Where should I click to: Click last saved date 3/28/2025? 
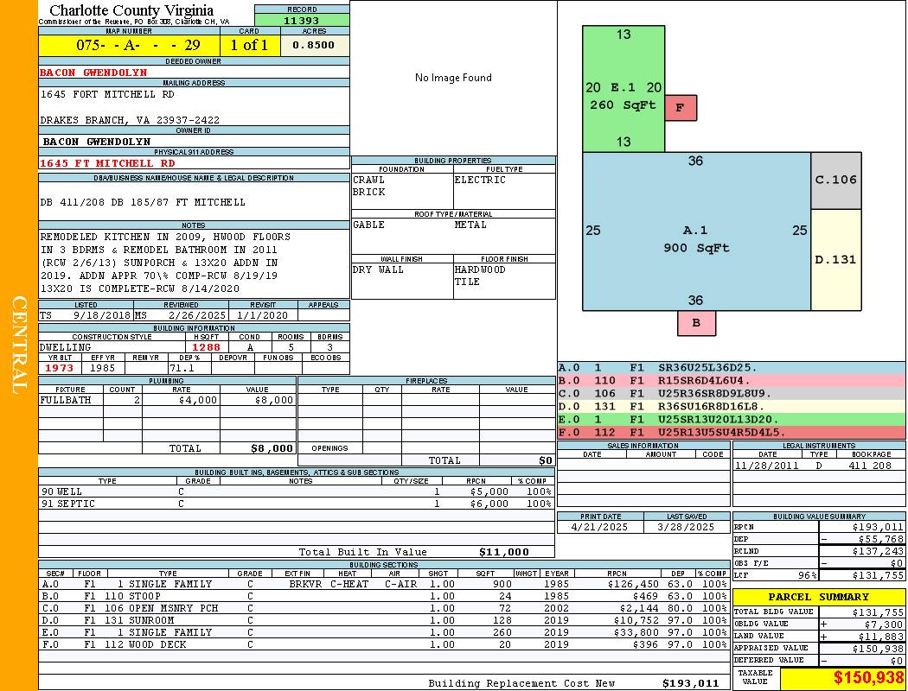click(686, 528)
